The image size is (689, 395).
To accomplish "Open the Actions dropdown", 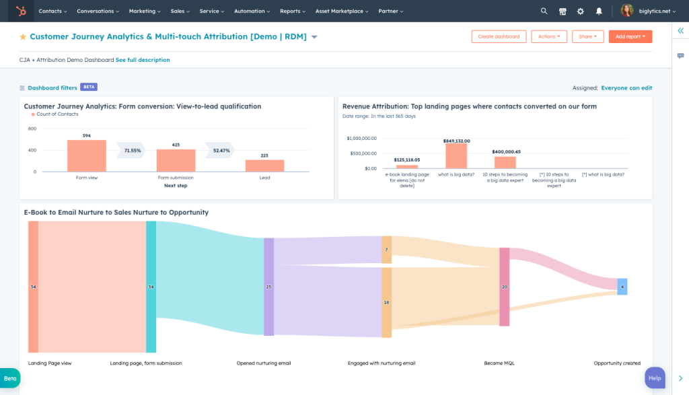I will [549, 36].
